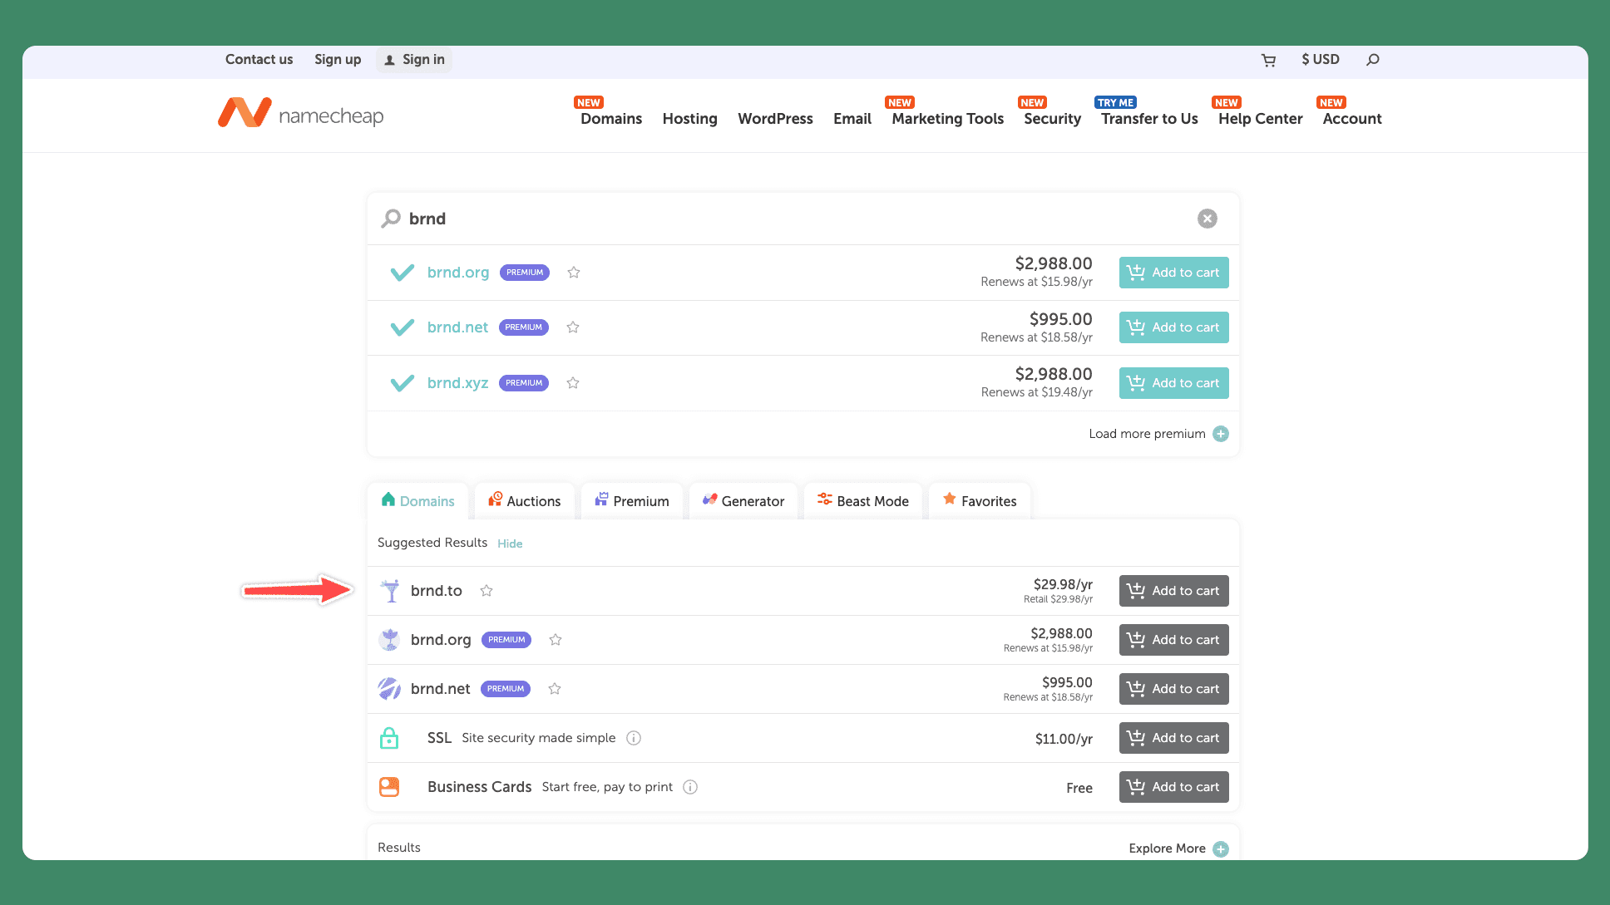Hide the Suggested Results section
Image resolution: width=1610 pixels, height=905 pixels.
510,543
